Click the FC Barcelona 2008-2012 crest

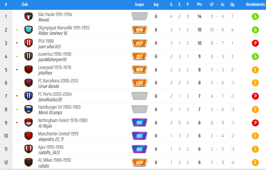coord(28,83)
